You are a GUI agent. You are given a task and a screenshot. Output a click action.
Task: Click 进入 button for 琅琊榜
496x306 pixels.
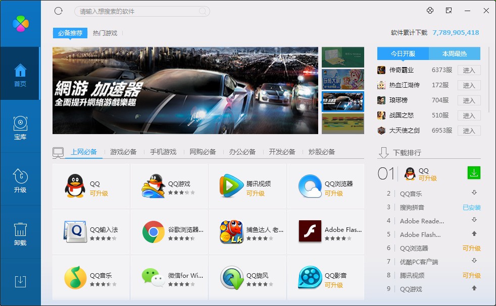[469, 100]
